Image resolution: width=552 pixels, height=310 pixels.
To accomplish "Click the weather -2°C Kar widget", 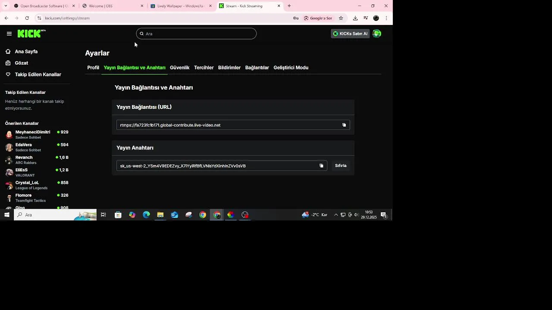I will [x=314, y=215].
